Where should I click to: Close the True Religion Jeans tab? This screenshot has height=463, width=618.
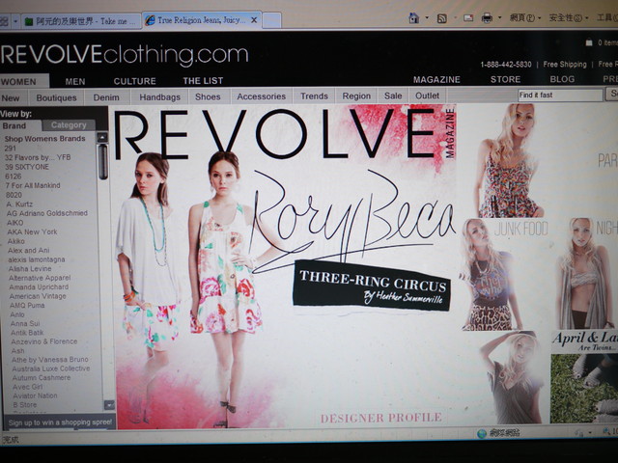click(254, 20)
